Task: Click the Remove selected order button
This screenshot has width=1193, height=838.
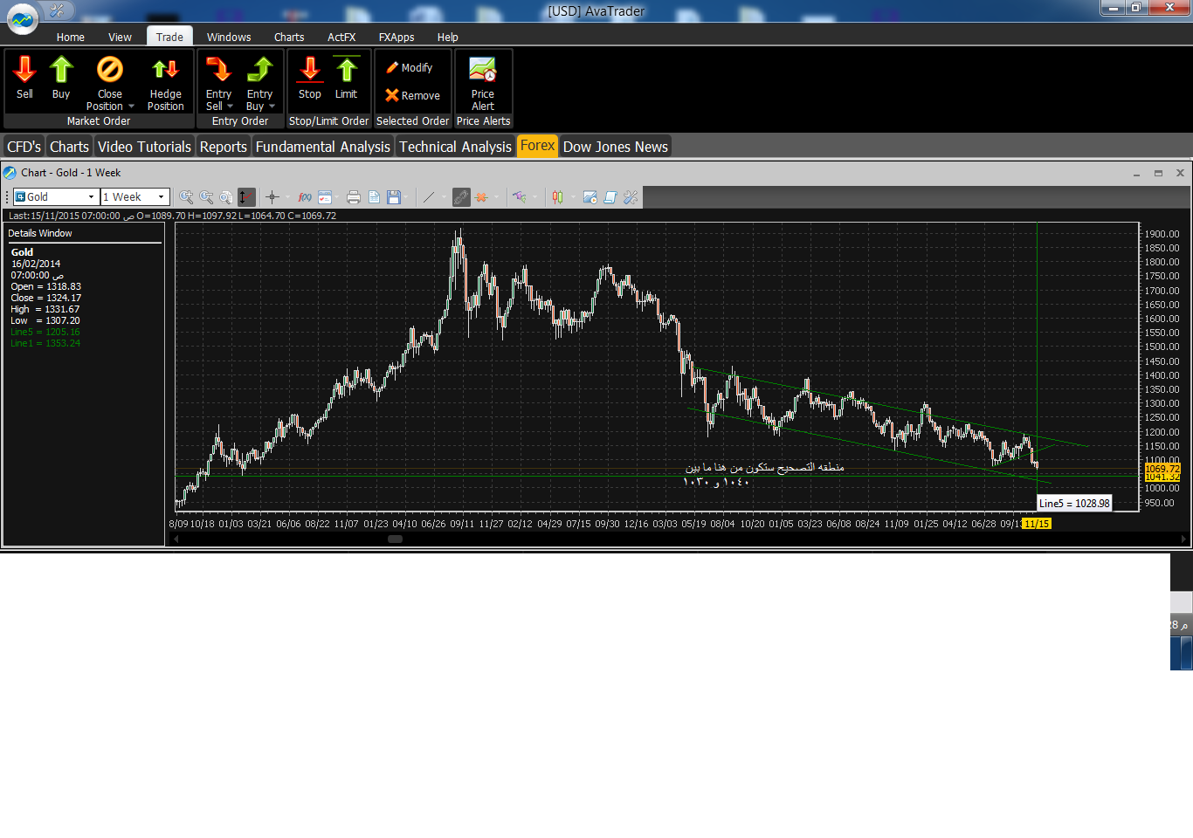Action: 412,95
